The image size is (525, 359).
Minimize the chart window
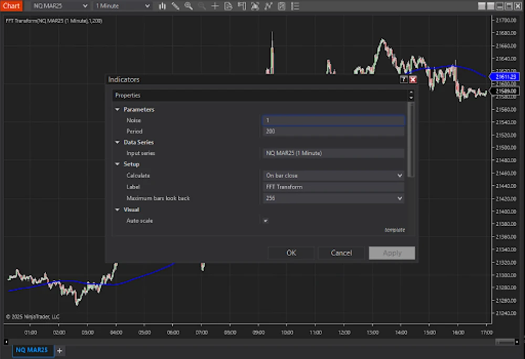(500, 6)
